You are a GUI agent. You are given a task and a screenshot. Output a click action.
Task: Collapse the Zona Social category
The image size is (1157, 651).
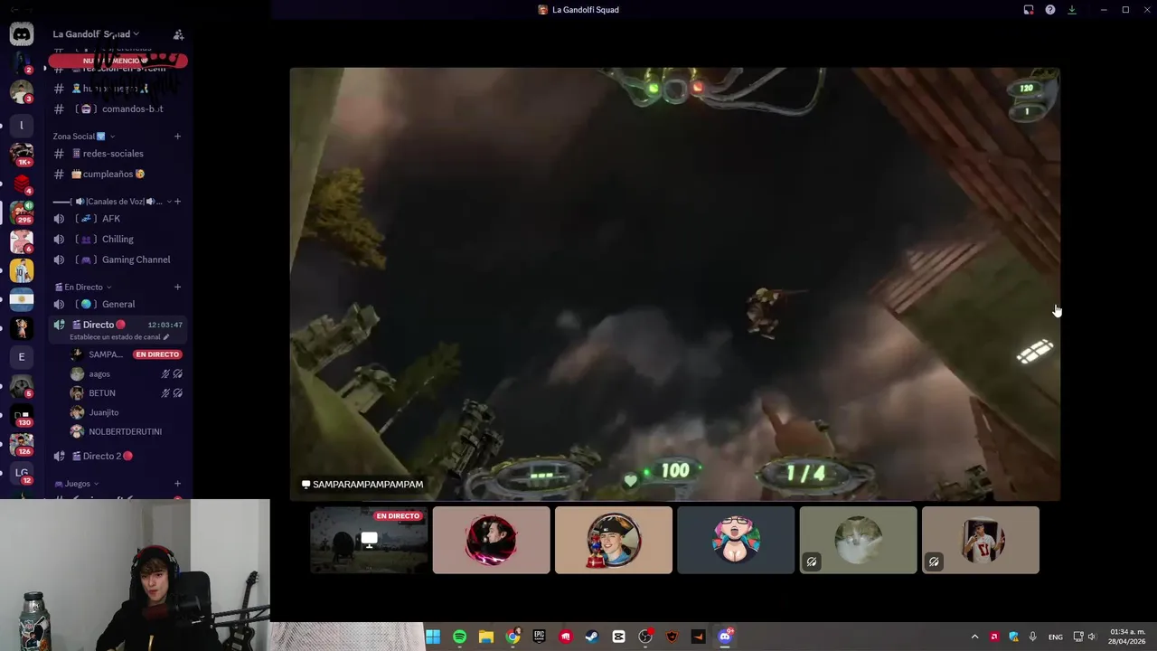point(84,137)
